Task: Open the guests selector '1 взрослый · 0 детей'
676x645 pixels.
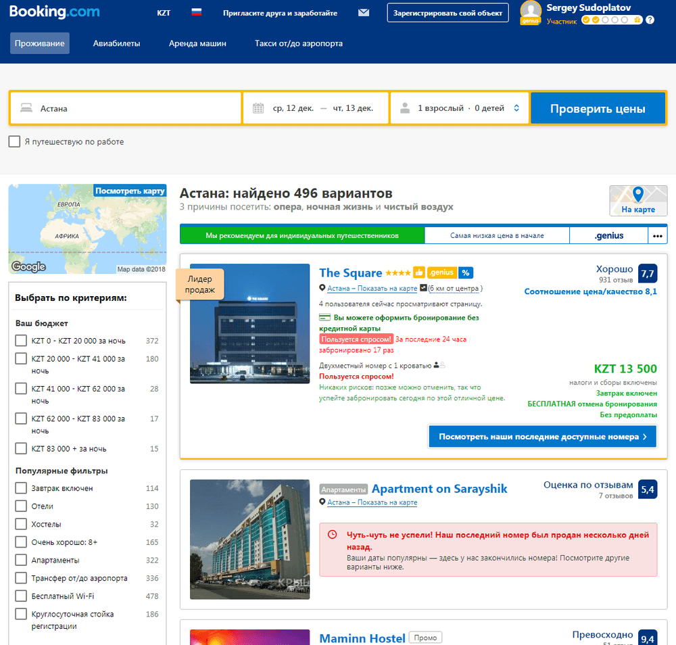Action: pyautogui.click(x=460, y=108)
